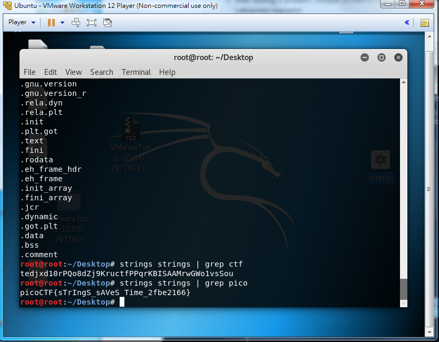The height and width of the screenshot is (342, 439).
Task: Click the .bss line in output
Action: click(x=30, y=245)
